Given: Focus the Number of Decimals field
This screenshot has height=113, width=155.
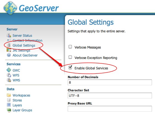Looking at the screenshot, I should click(x=110, y=82).
